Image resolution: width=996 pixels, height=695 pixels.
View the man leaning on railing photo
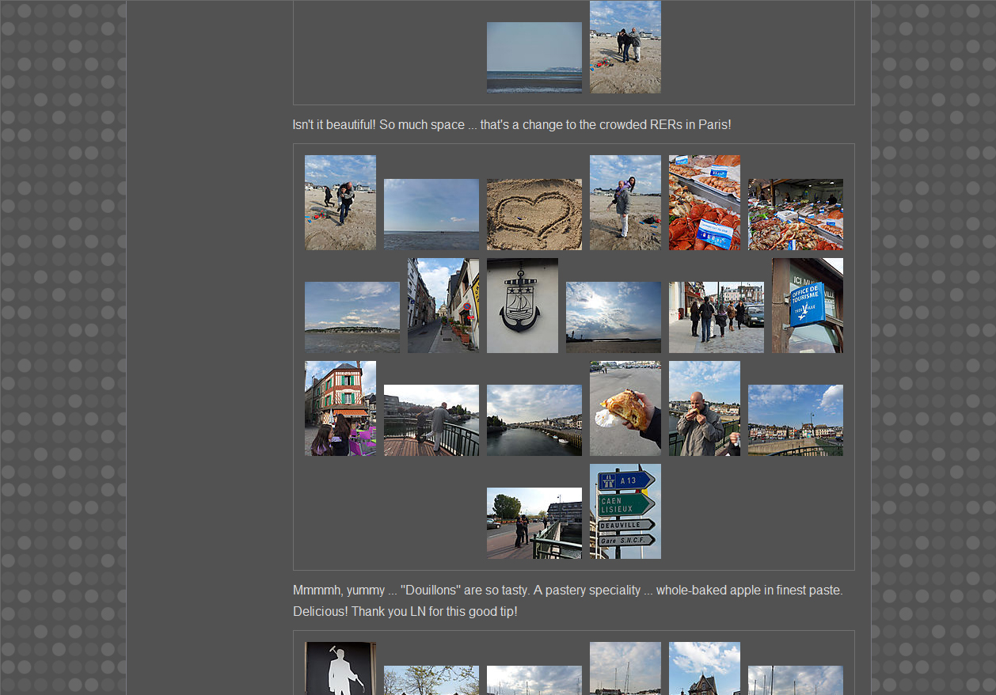[431, 420]
